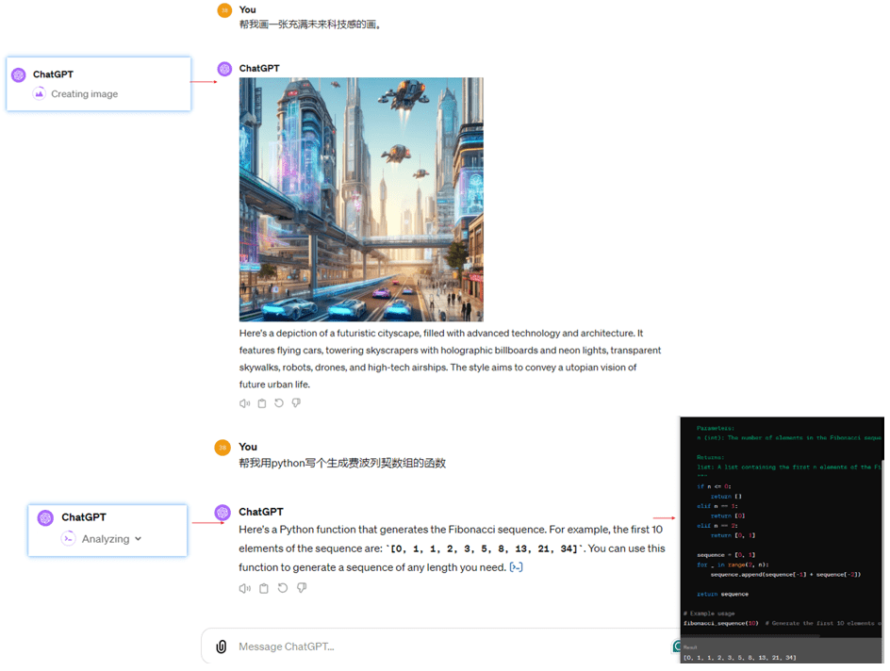Click the user message about the futuristic picture
The width and height of the screenshot is (890, 671).
(x=310, y=25)
